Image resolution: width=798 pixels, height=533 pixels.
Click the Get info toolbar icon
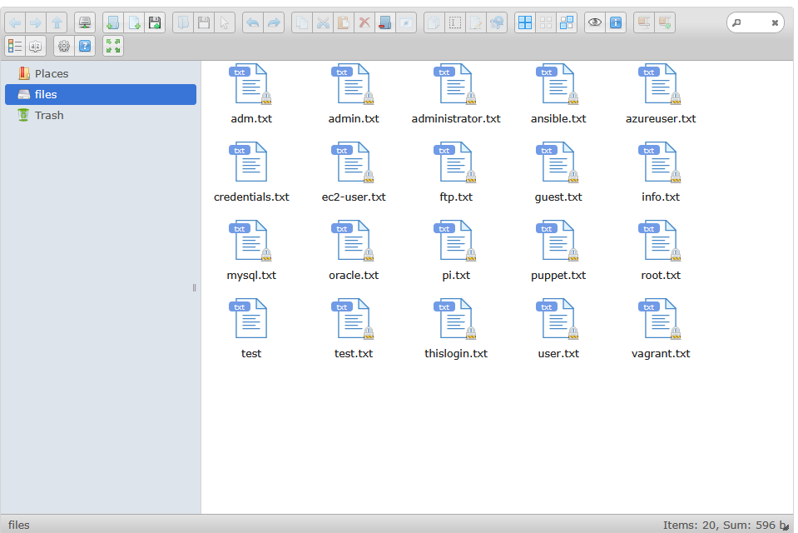pyautogui.click(x=616, y=22)
